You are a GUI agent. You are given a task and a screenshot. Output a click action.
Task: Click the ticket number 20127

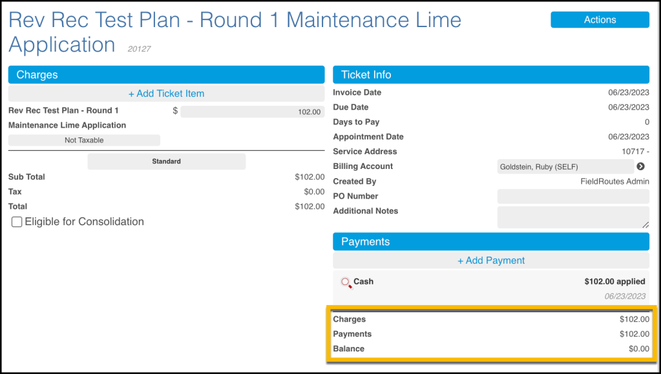139,49
